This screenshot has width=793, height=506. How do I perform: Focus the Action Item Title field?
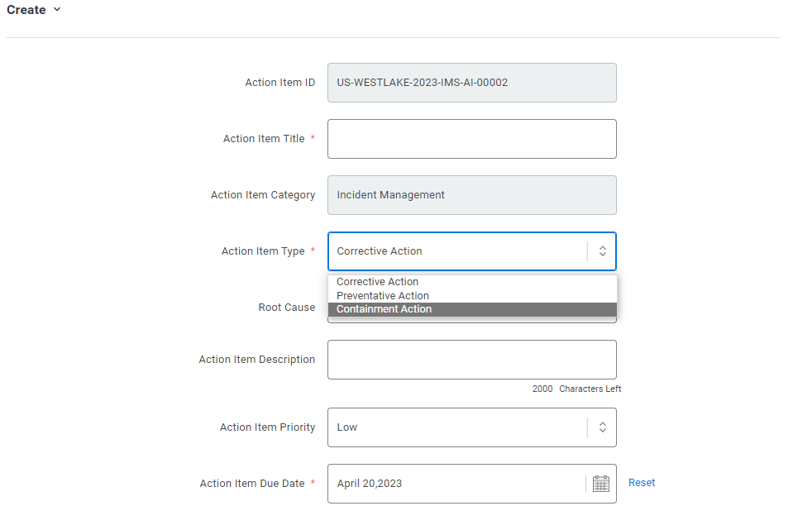[x=472, y=139]
